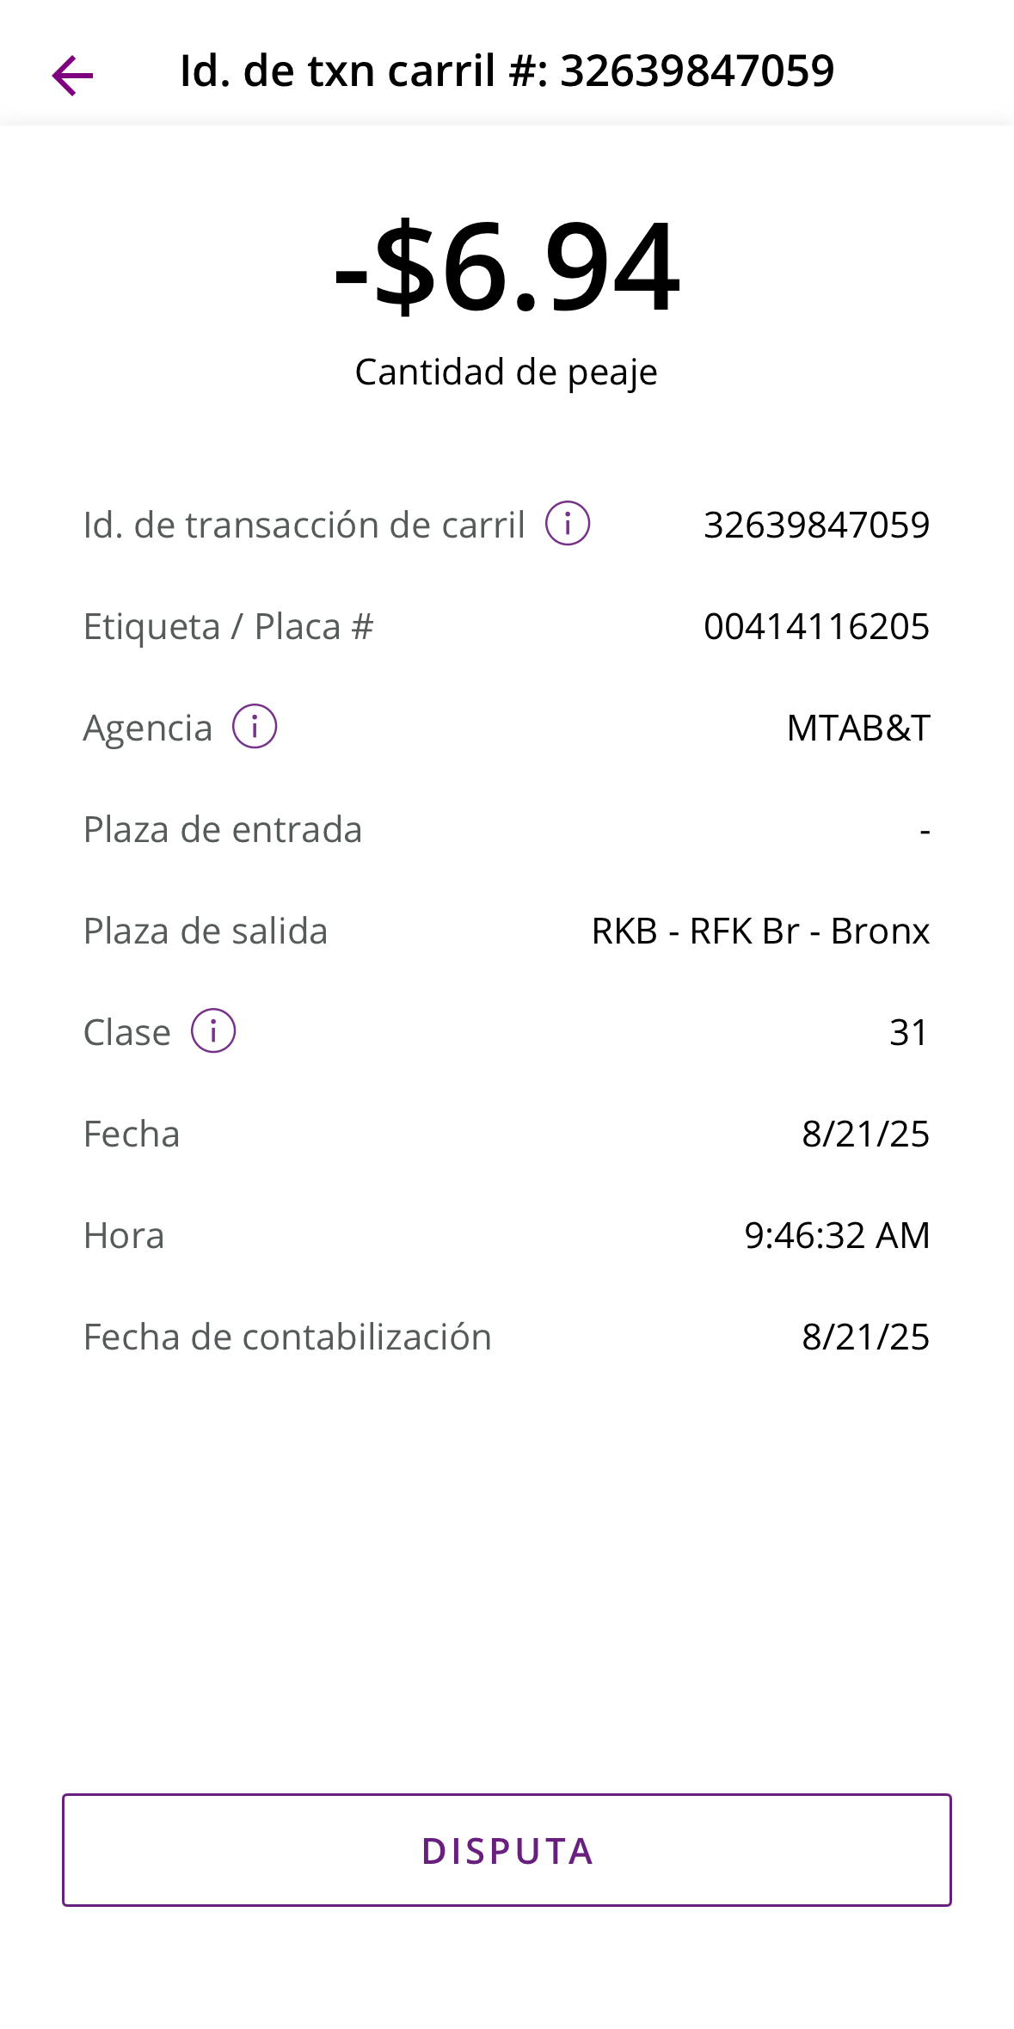The height and width of the screenshot is (2029, 1014).
Task: Tap the tag number 00414116205
Action: 816,627
